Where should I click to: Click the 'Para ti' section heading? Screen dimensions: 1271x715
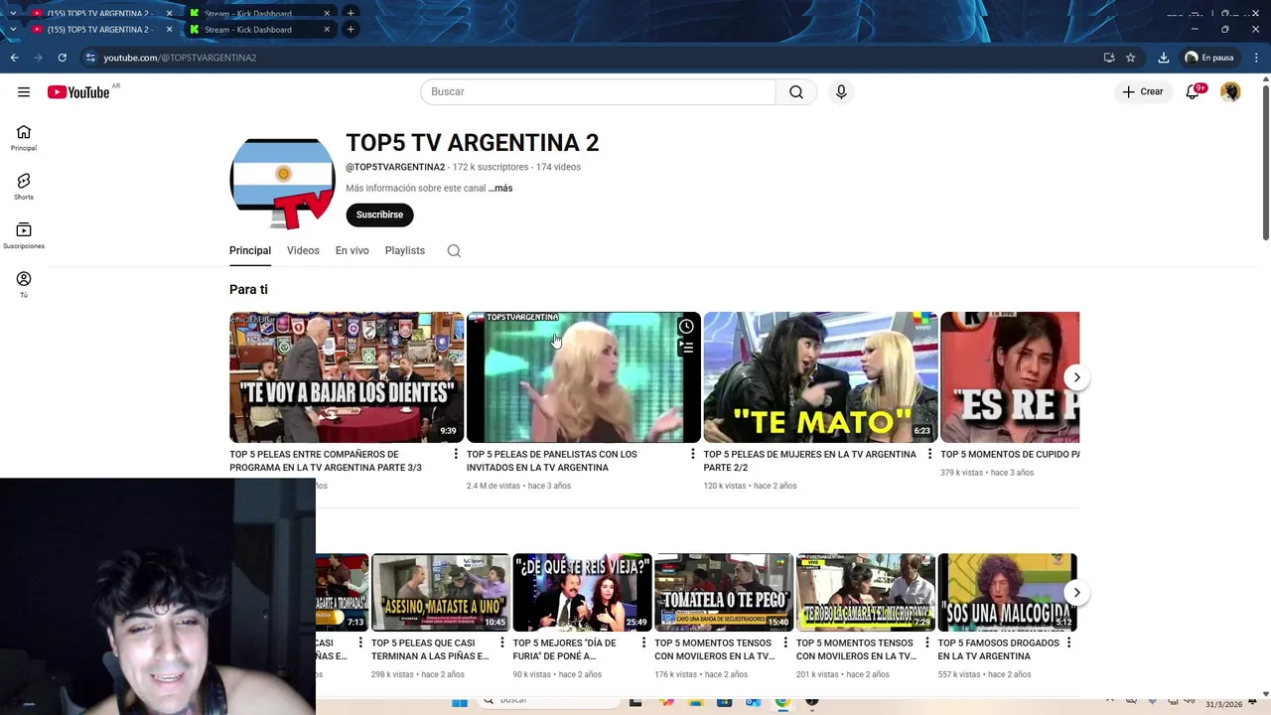pyautogui.click(x=248, y=290)
